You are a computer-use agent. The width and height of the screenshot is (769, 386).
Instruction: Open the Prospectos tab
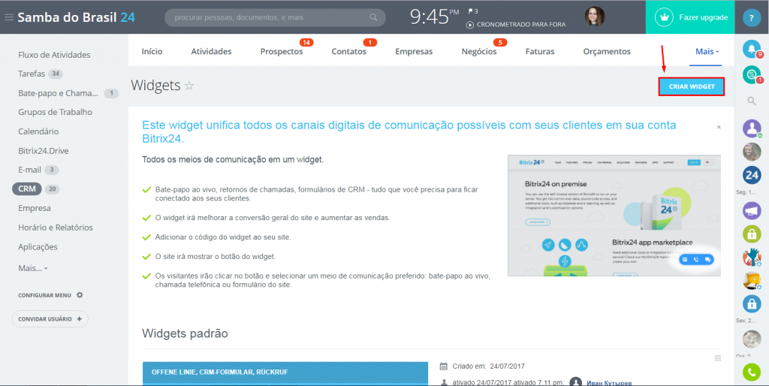pos(282,52)
